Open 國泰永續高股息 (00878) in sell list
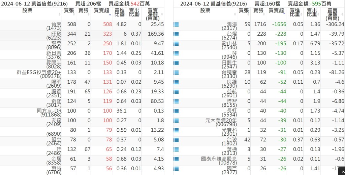 (218, 161)
